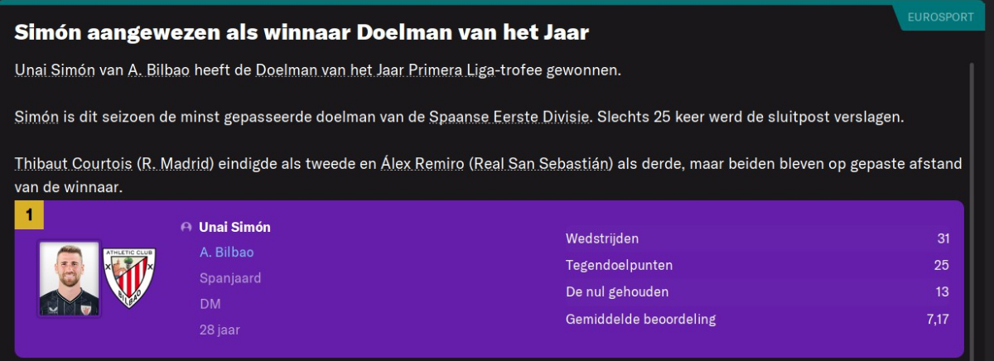Screen dimensions: 994x361
Task: Select the Wedstrijden stat row
Action: pyautogui.click(x=756, y=238)
